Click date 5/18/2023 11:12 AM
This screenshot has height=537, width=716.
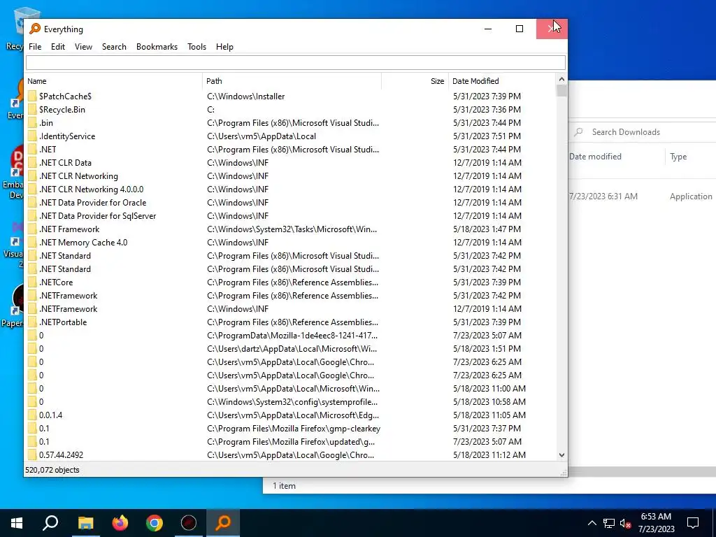coord(489,454)
